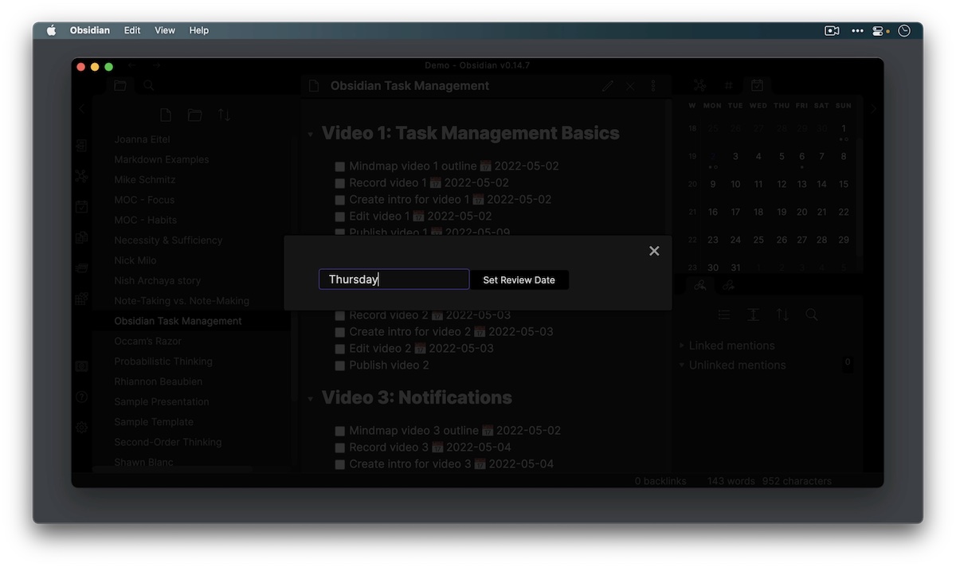Fold the Video 1: Task Management Basics heading

click(310, 135)
